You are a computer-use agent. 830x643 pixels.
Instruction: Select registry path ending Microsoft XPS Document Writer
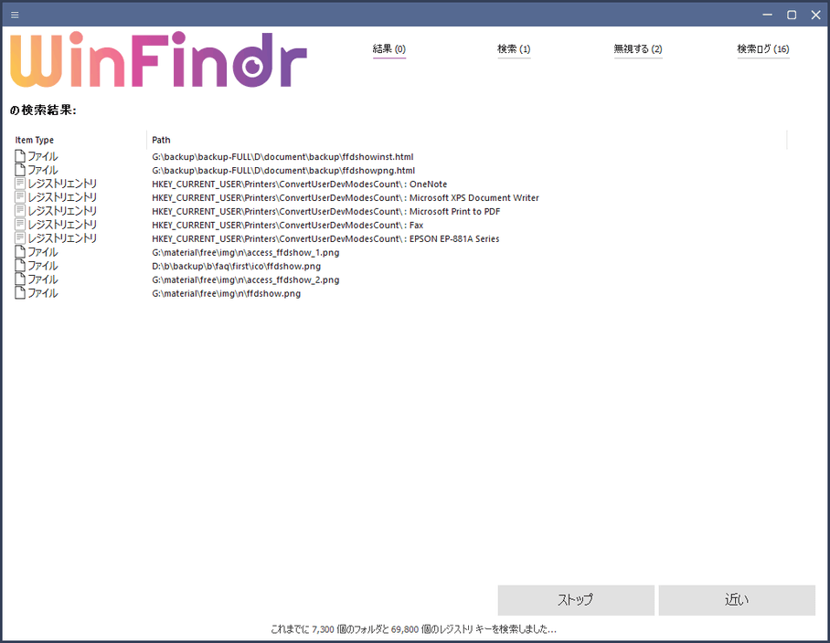tap(346, 198)
